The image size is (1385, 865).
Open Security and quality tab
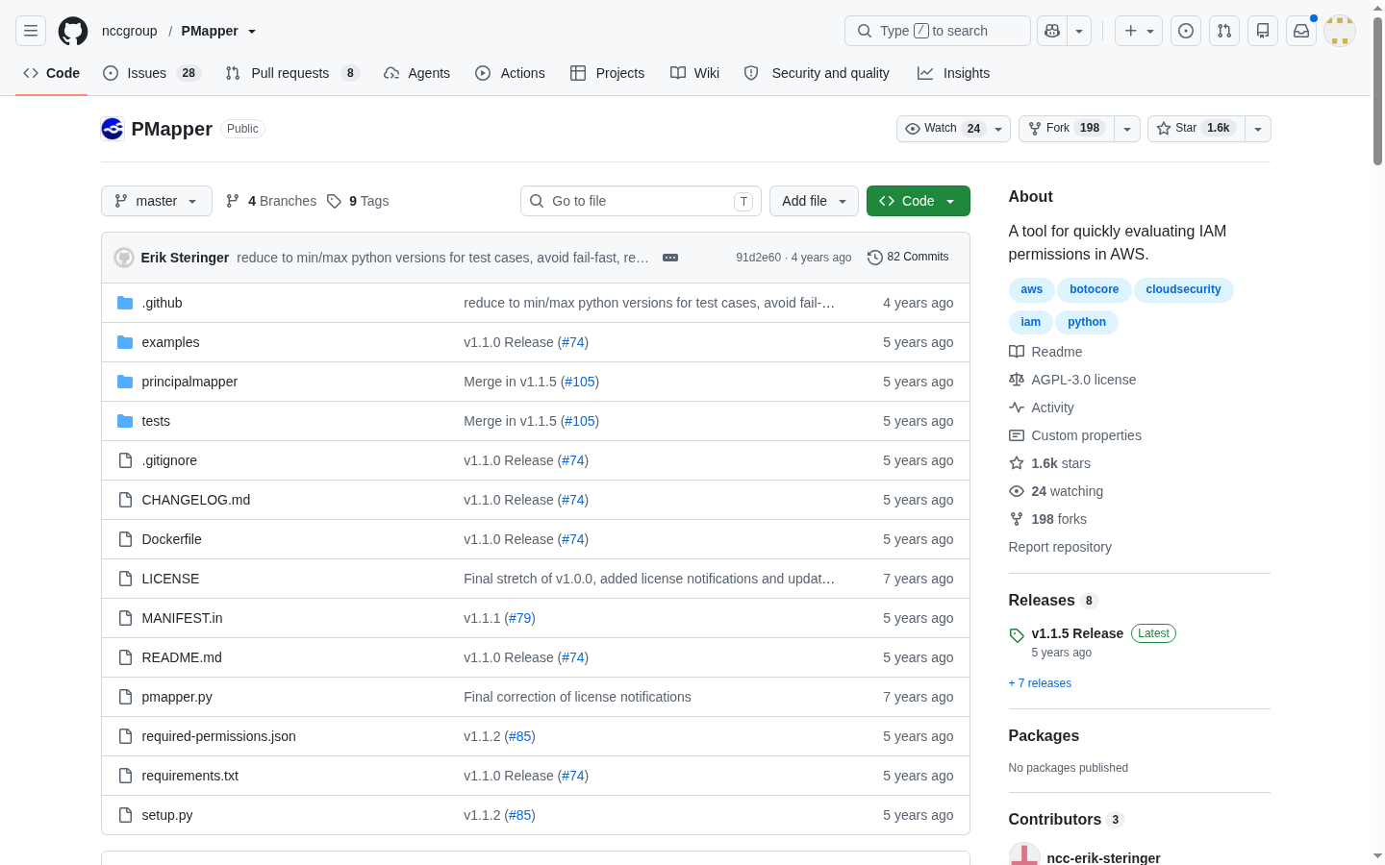click(817, 73)
